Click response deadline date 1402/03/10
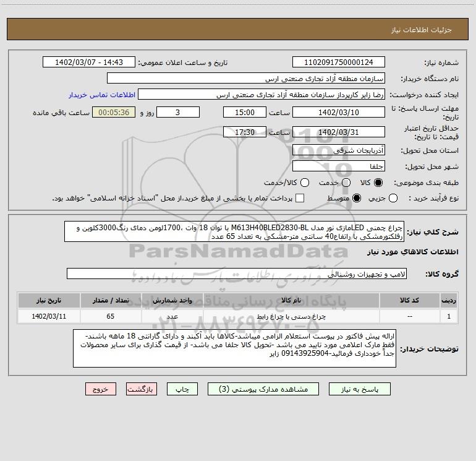The width and height of the screenshot is (476, 461). click(x=339, y=113)
